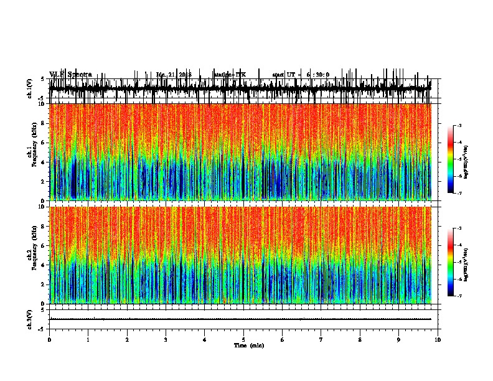Click the date text in the header
Viewport: 493px width, 381px height.
[x=174, y=75]
